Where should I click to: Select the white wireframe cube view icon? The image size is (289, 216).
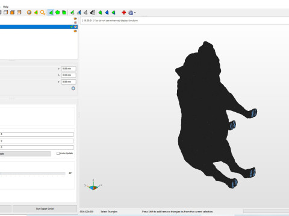click(x=6, y=13)
